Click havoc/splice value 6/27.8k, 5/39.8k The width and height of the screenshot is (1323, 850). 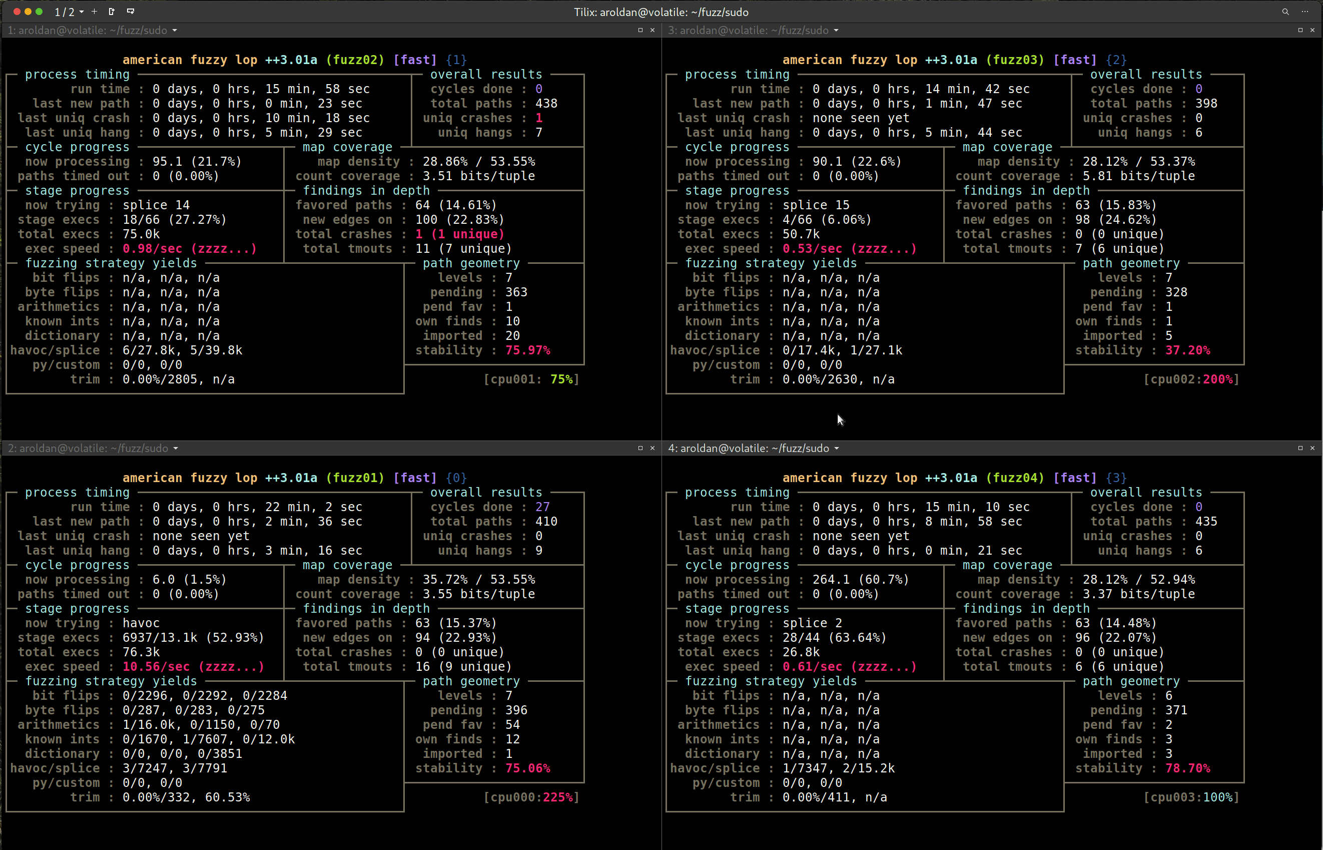183,350
